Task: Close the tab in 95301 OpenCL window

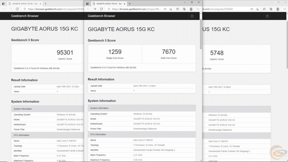Action: coord(41,4)
